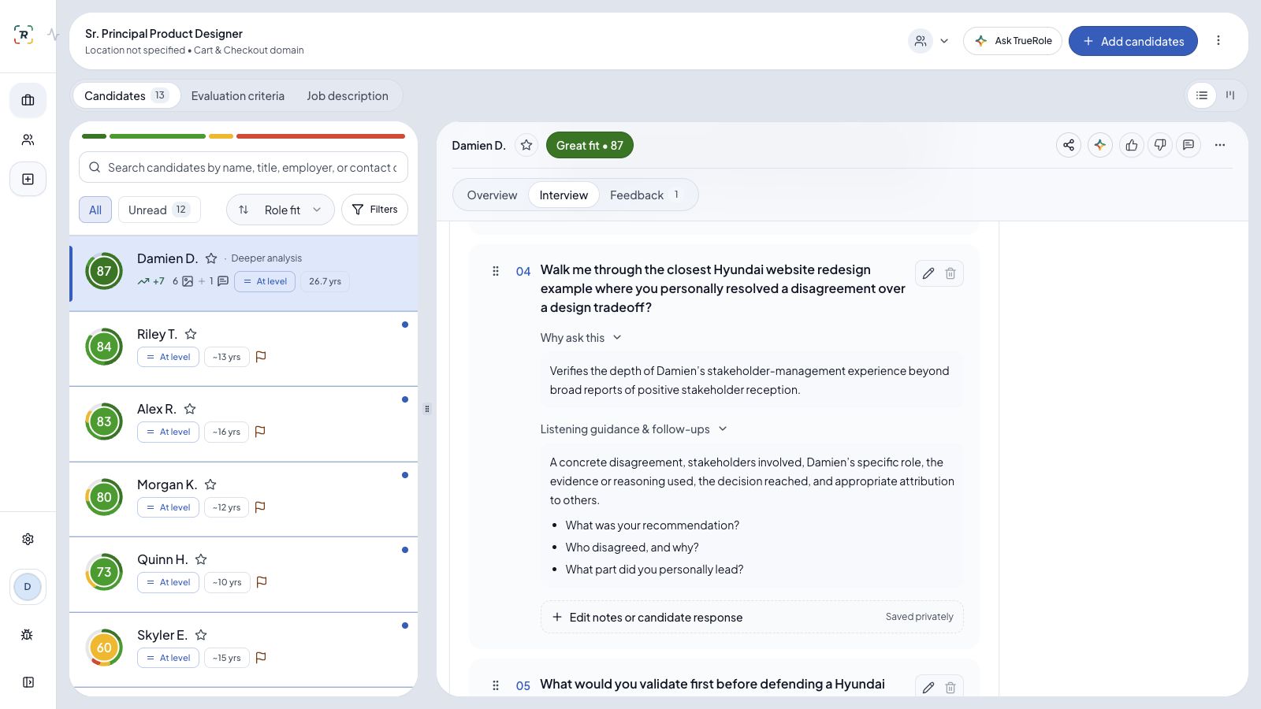The width and height of the screenshot is (1261, 709).
Task: Click the drag handle for question 05
Action: (496, 685)
